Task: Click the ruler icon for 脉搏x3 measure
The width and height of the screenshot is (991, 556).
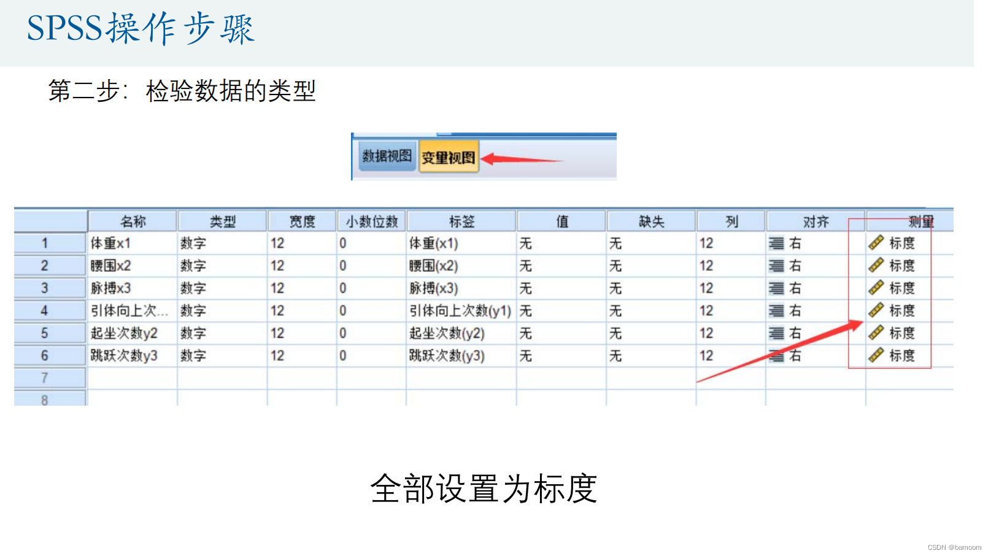Action: [x=876, y=288]
